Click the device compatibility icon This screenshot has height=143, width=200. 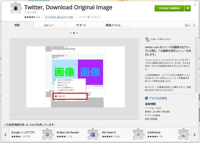coord(147,39)
